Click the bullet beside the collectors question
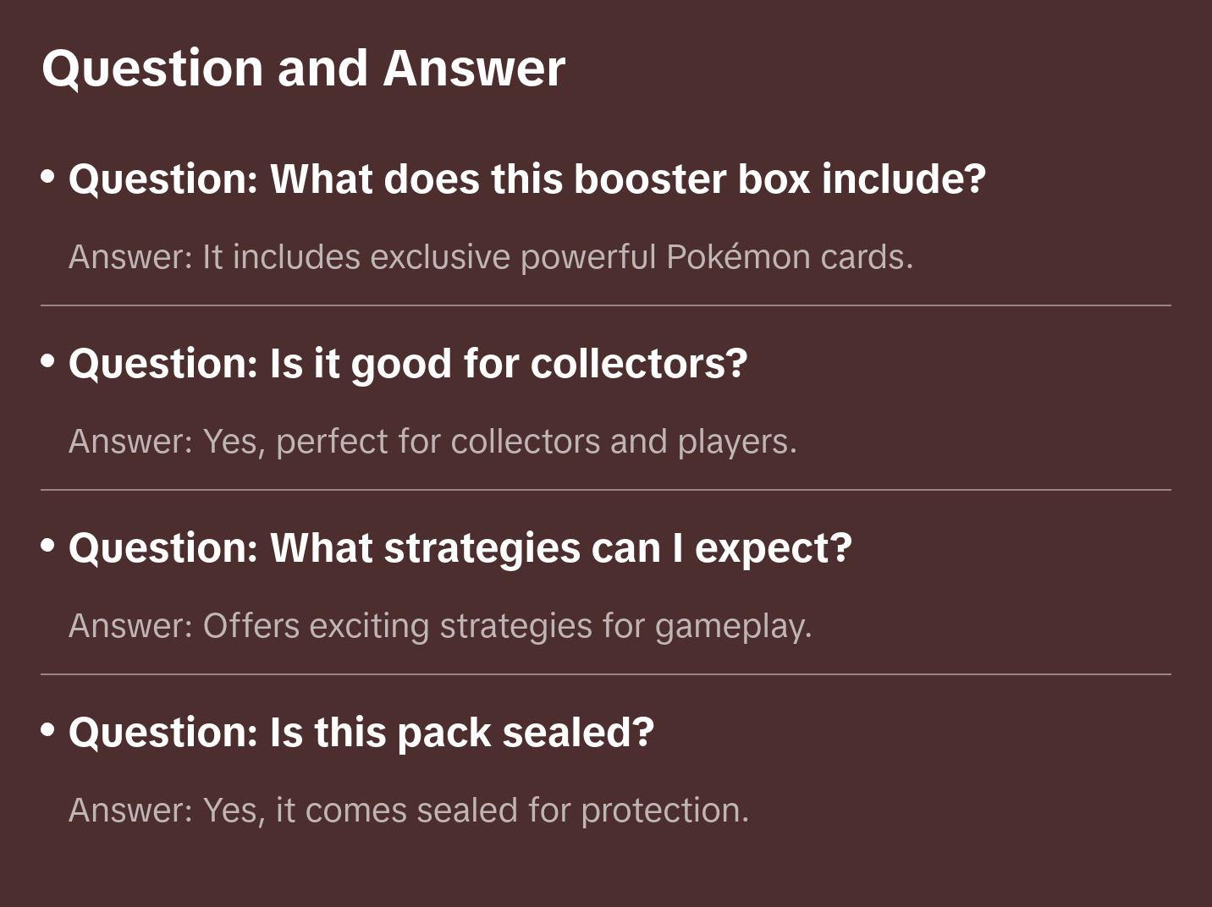Screen dimensions: 1212x907 click(x=48, y=361)
